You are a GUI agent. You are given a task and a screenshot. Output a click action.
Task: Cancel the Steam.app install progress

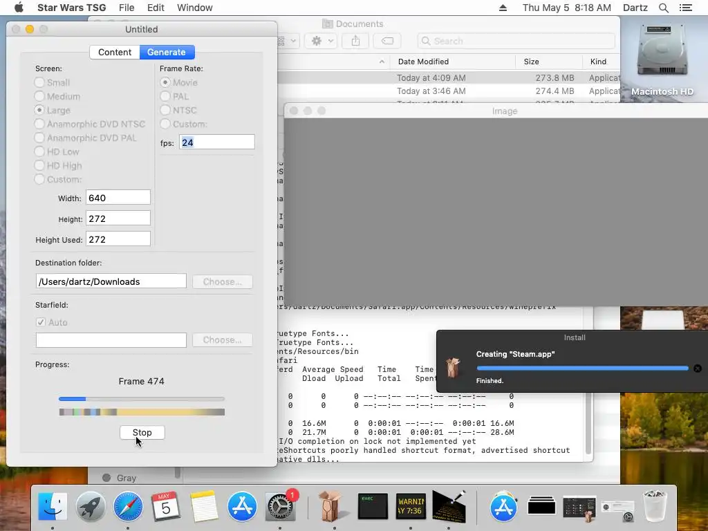click(x=698, y=369)
